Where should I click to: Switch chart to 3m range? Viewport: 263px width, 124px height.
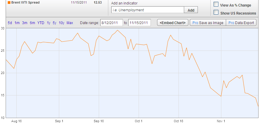tap(25, 23)
